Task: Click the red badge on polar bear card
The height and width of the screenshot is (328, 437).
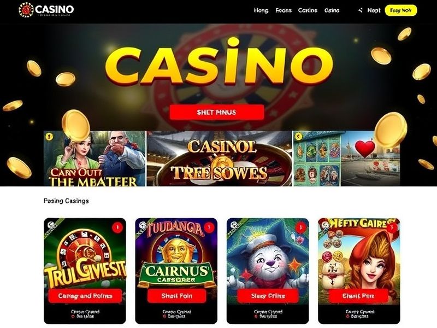Action: 300,227
